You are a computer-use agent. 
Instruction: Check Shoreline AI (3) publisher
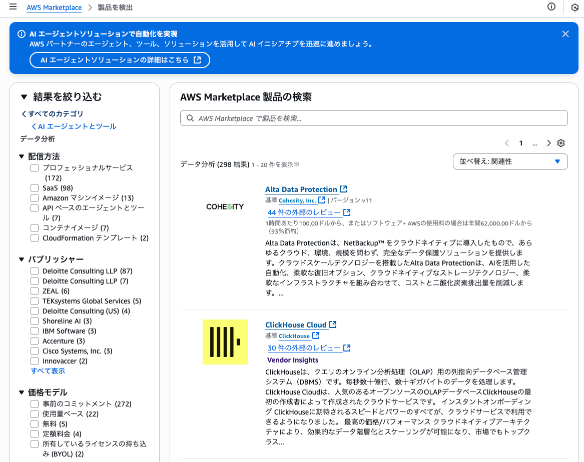35,321
